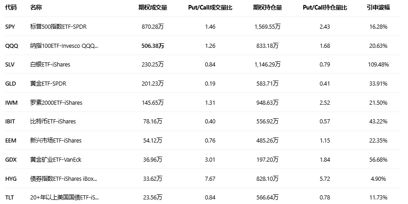The width and height of the screenshot is (408, 204).
Task: Open the TLT ticker code
Action: coord(10,197)
